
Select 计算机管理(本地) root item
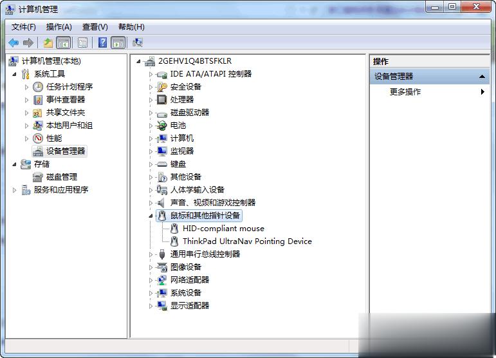coord(51,61)
